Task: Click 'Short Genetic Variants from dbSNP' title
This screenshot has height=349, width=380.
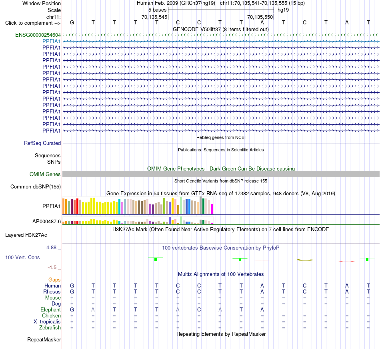Action: click(221, 181)
